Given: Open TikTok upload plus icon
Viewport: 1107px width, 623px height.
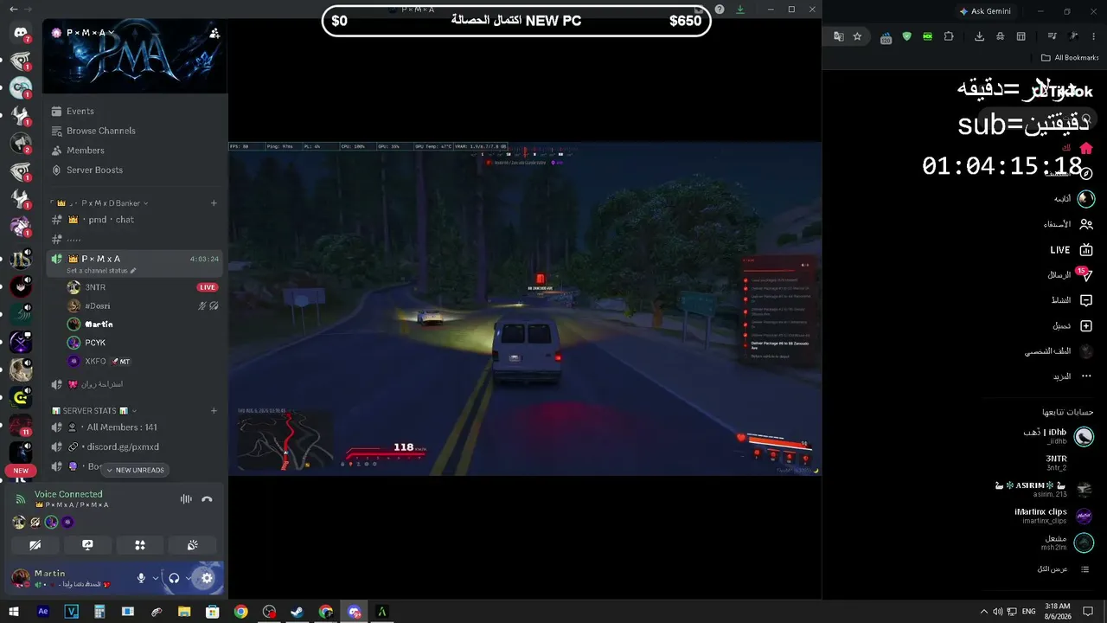Looking at the screenshot, I should tap(1086, 326).
